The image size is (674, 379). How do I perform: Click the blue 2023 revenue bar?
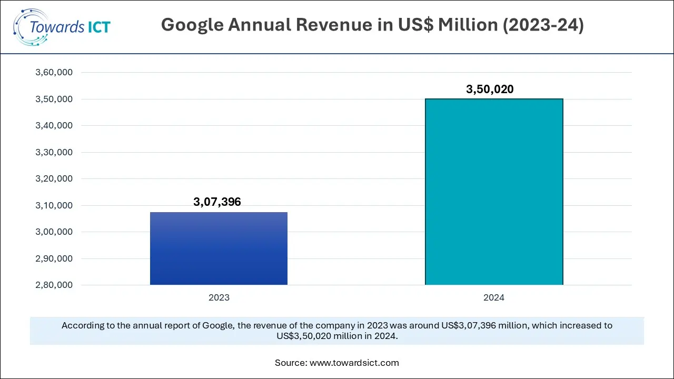(x=219, y=247)
